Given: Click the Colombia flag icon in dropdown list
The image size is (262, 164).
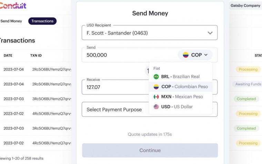Looking at the screenshot, I should coord(156,87).
